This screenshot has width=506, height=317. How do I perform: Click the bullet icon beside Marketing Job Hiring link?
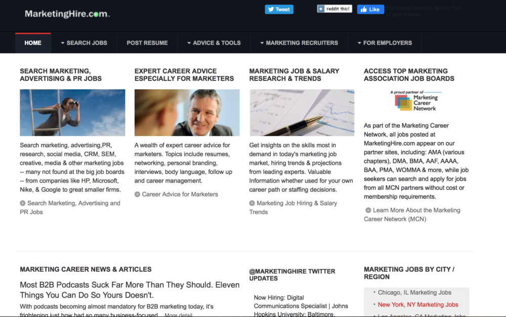[x=252, y=203]
